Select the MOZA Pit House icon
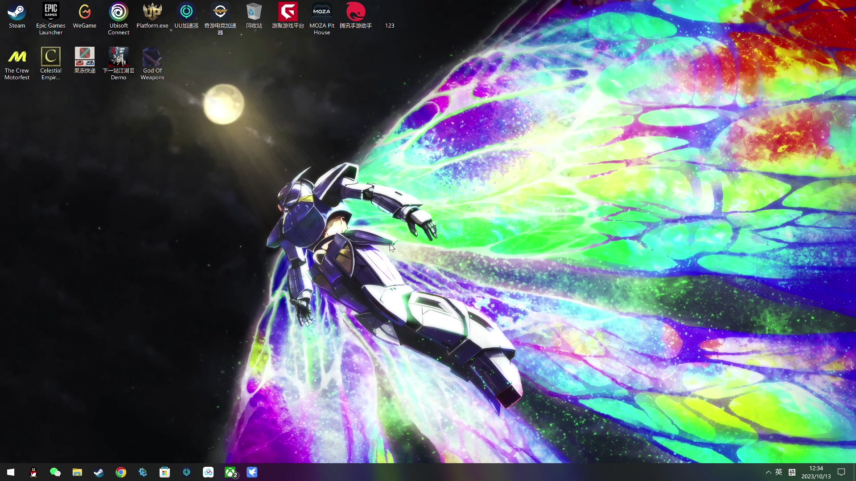The image size is (856, 481). (x=322, y=19)
